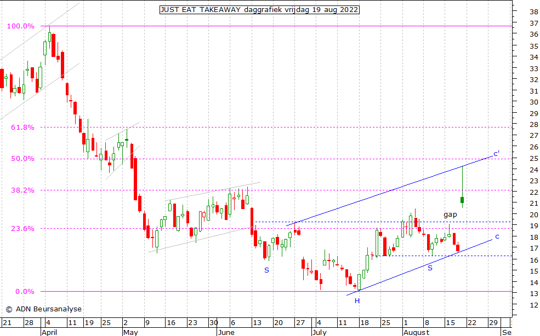The height and width of the screenshot is (336, 540).
Task: Select date label 13 in June
Action: coord(257,322)
